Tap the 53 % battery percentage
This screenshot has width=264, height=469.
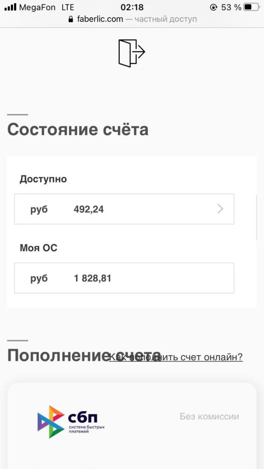(x=231, y=7)
